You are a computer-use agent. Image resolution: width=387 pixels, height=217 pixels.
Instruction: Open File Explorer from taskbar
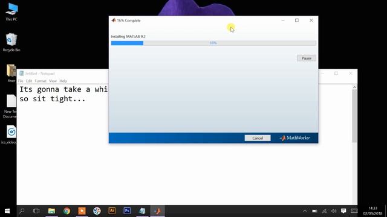(x=51, y=211)
